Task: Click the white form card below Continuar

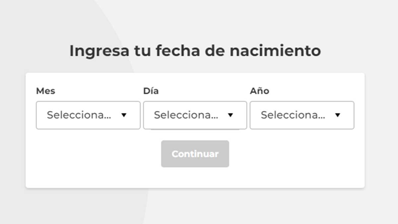Action: point(195,178)
